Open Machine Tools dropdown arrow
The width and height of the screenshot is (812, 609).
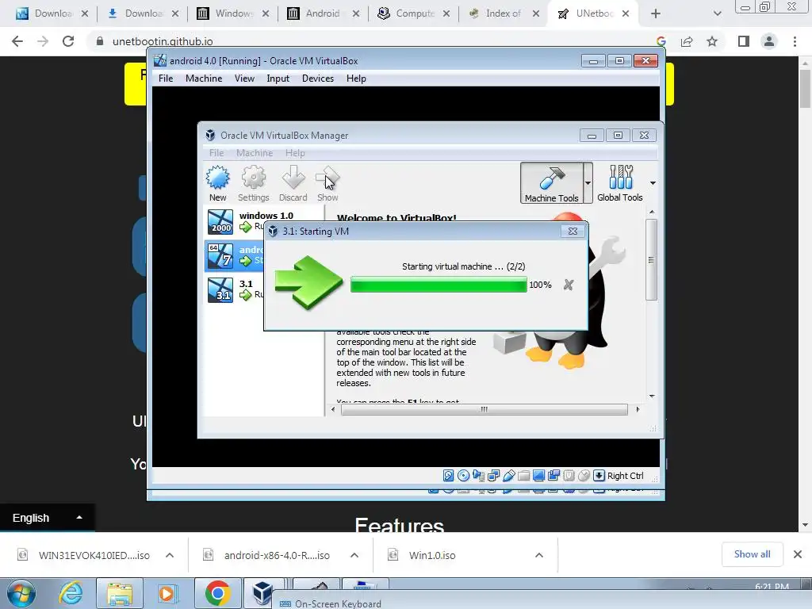[x=588, y=183]
